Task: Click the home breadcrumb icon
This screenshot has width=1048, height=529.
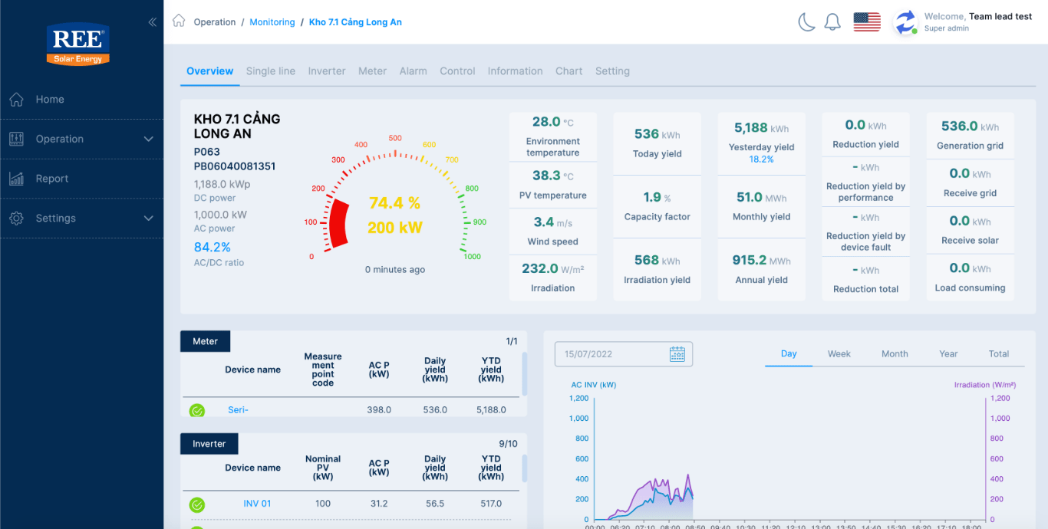Action: point(180,21)
